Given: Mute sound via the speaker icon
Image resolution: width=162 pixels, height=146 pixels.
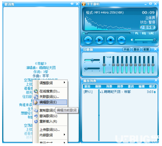Looking at the screenshot, I should (132, 40).
